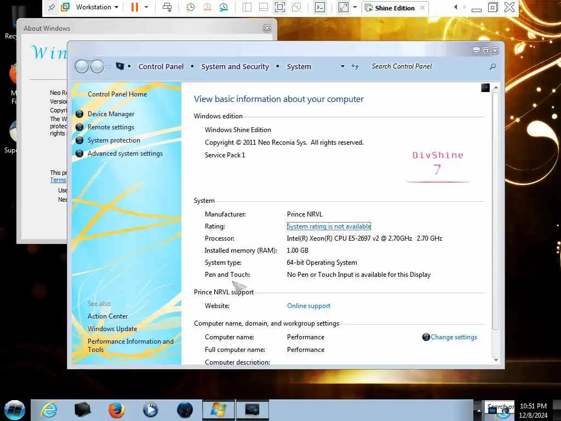Open Performance Information and Tools
Screen dimensions: 561x421
[x=130, y=345]
